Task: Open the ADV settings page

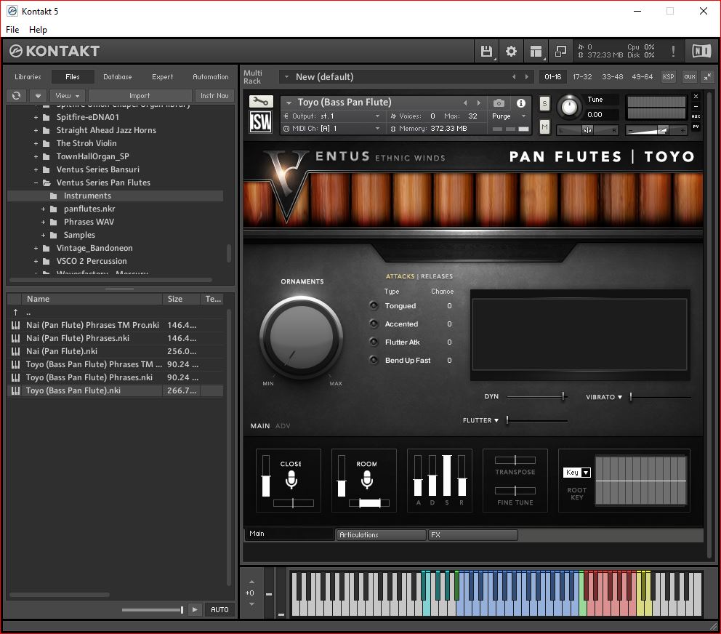Action: (283, 426)
